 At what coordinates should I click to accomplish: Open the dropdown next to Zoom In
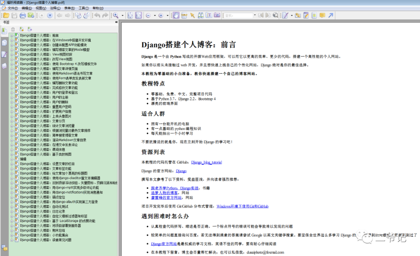tap(168, 16)
